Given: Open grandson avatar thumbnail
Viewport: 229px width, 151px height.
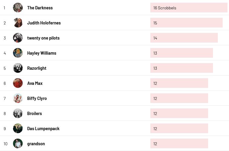Looking at the screenshot, I should point(18,143).
